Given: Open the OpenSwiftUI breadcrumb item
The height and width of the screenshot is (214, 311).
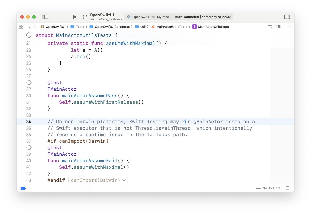Looking at the screenshot, I should (x=53, y=27).
